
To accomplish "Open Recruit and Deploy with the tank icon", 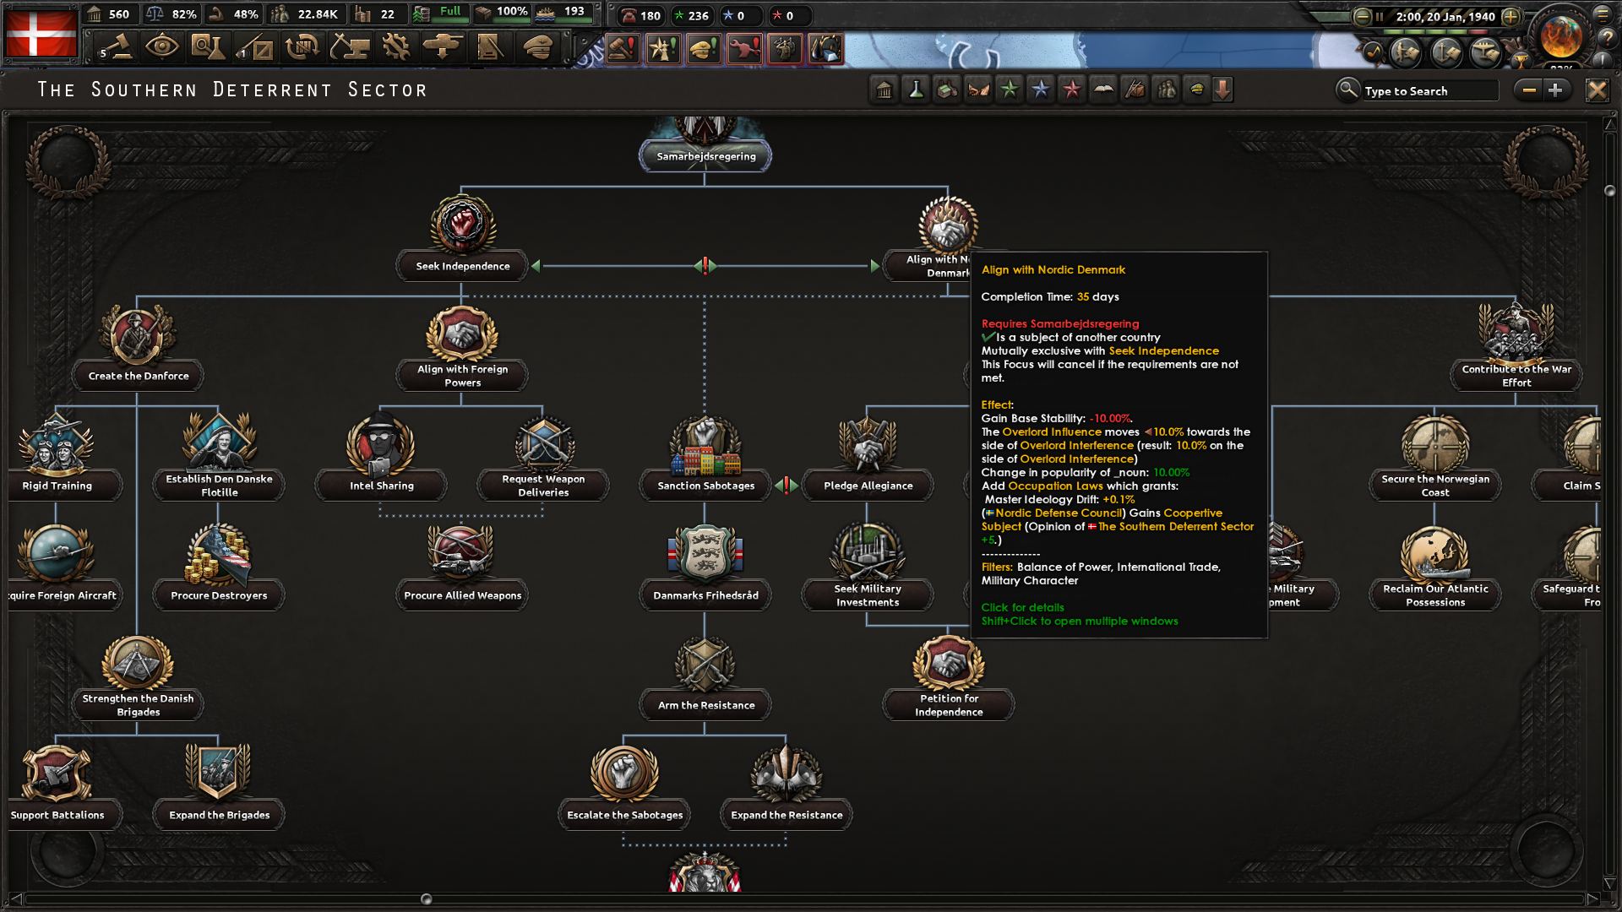I will coord(443,48).
